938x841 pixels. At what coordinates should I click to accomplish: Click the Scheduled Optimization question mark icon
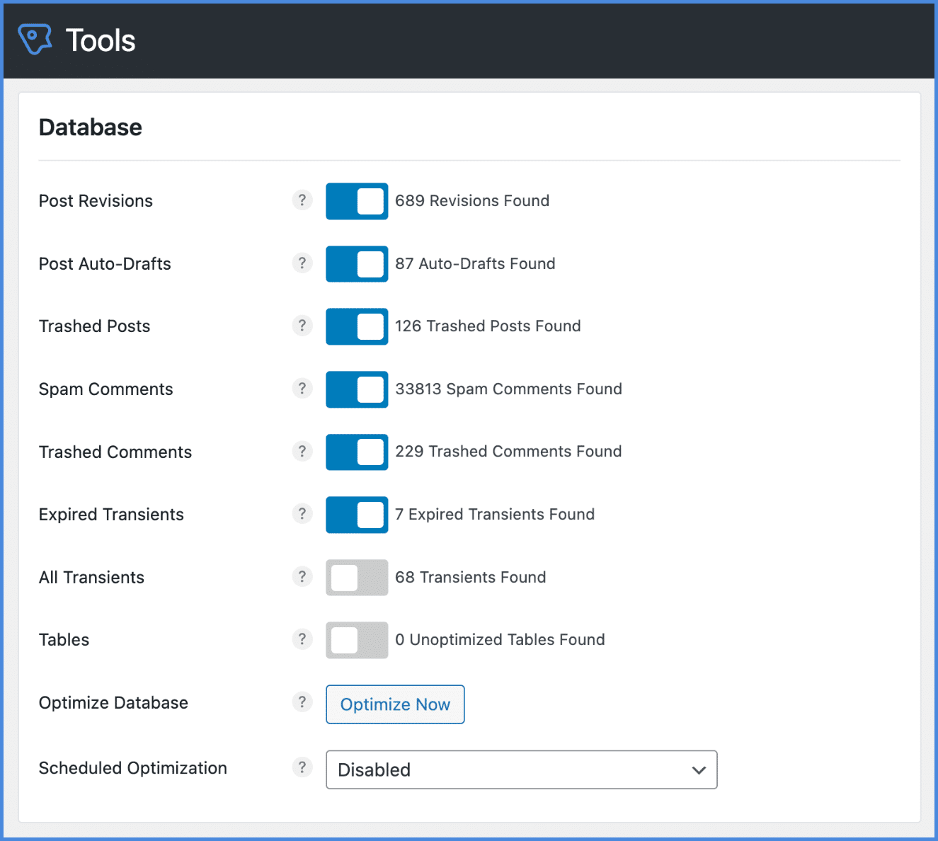coord(302,767)
